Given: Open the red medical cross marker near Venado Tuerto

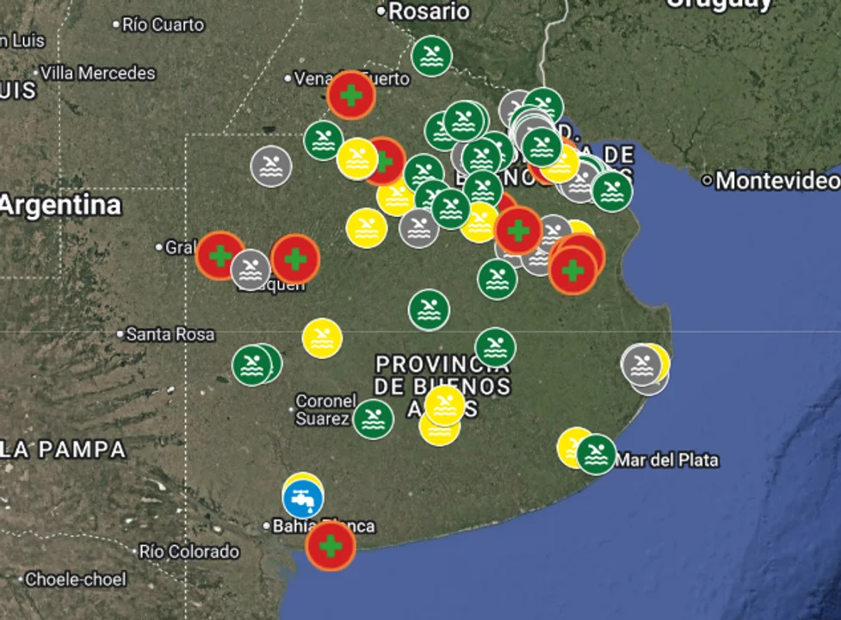Looking at the screenshot, I should point(352,95).
